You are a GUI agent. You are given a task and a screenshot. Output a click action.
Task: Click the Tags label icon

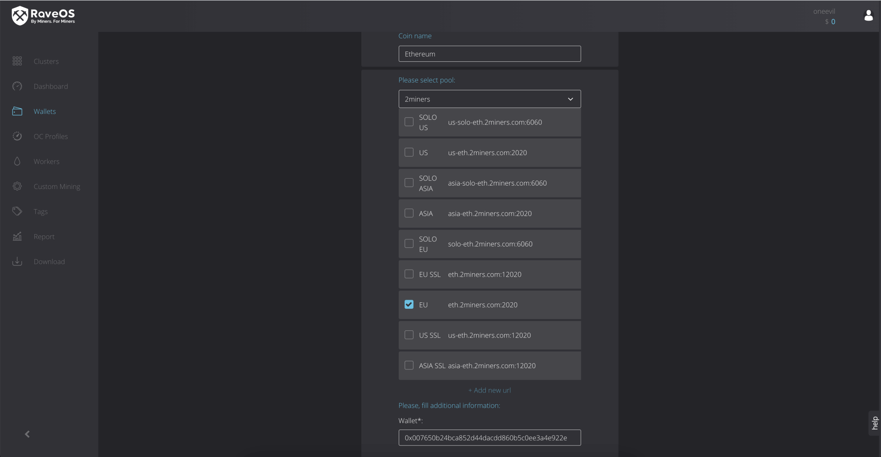pos(17,211)
